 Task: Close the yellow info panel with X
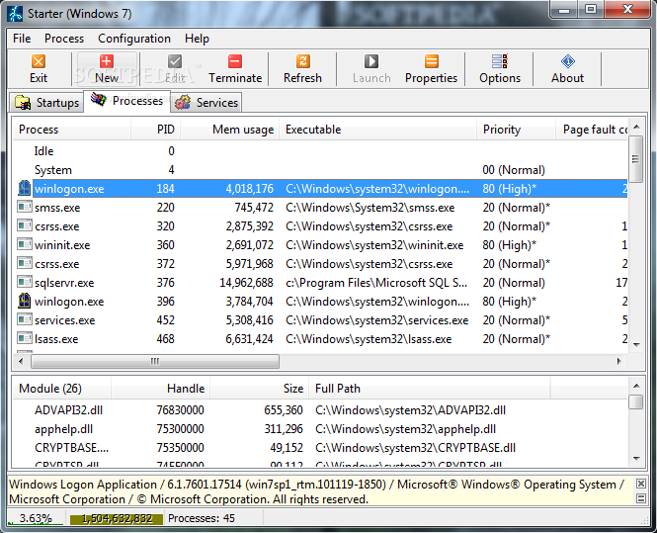pyautogui.click(x=640, y=484)
